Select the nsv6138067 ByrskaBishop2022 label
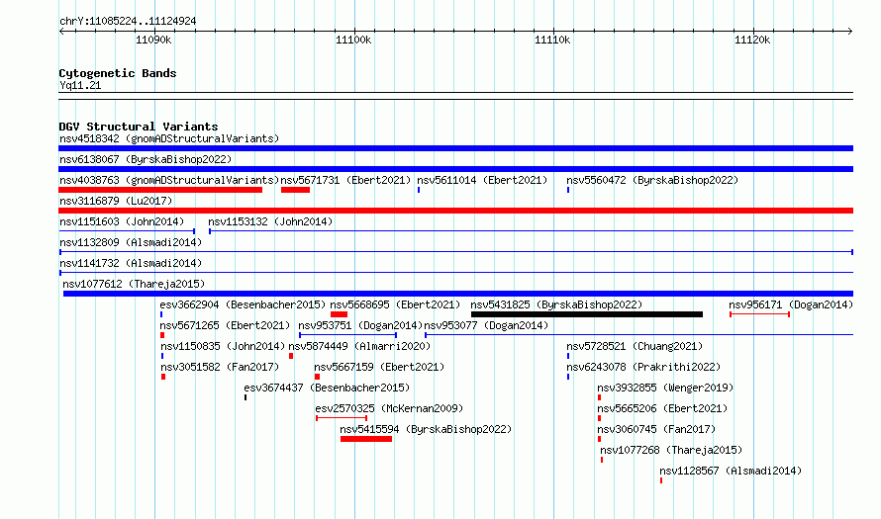Image resolution: width=881 pixels, height=519 pixels. pos(146,159)
